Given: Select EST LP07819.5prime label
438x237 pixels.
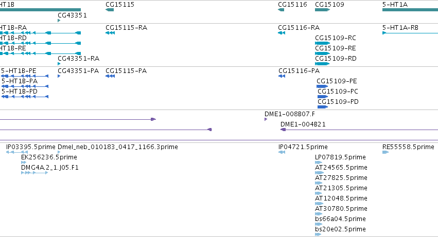Looking at the screenshot, I should (341, 157).
